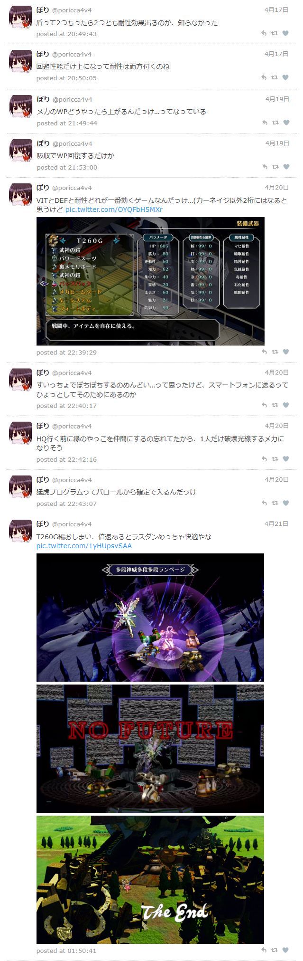View the NO FUTURE battle screenshot

click(150, 749)
